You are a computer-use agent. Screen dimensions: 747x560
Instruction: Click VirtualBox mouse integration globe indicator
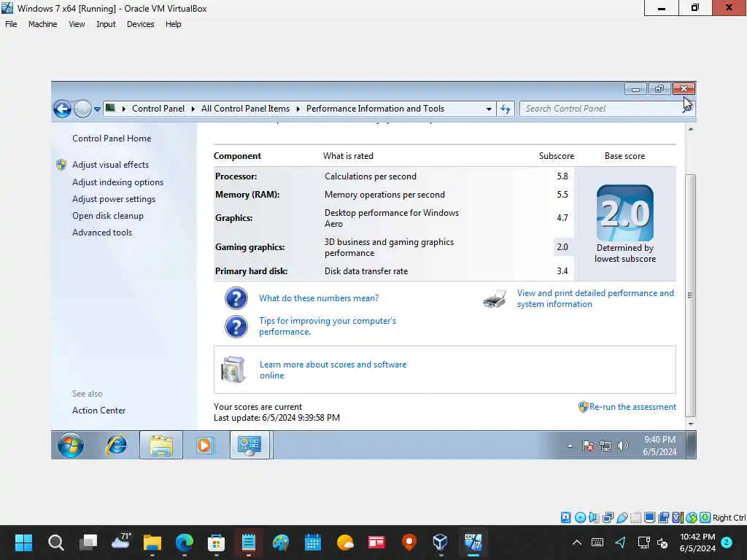692,518
